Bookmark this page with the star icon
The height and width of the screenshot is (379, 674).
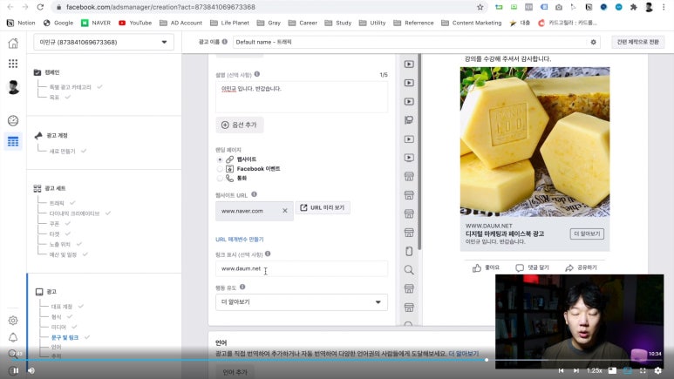coord(480,7)
